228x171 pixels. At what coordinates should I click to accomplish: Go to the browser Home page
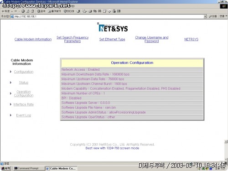coord(32,11)
